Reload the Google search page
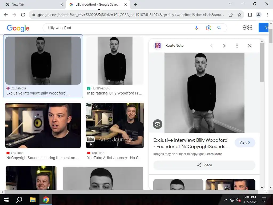 23,15
